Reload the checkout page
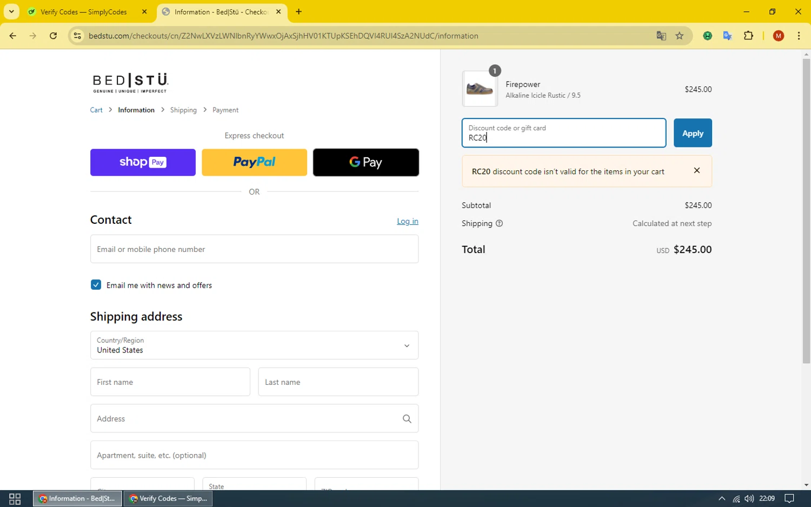The image size is (811, 507). (x=53, y=36)
